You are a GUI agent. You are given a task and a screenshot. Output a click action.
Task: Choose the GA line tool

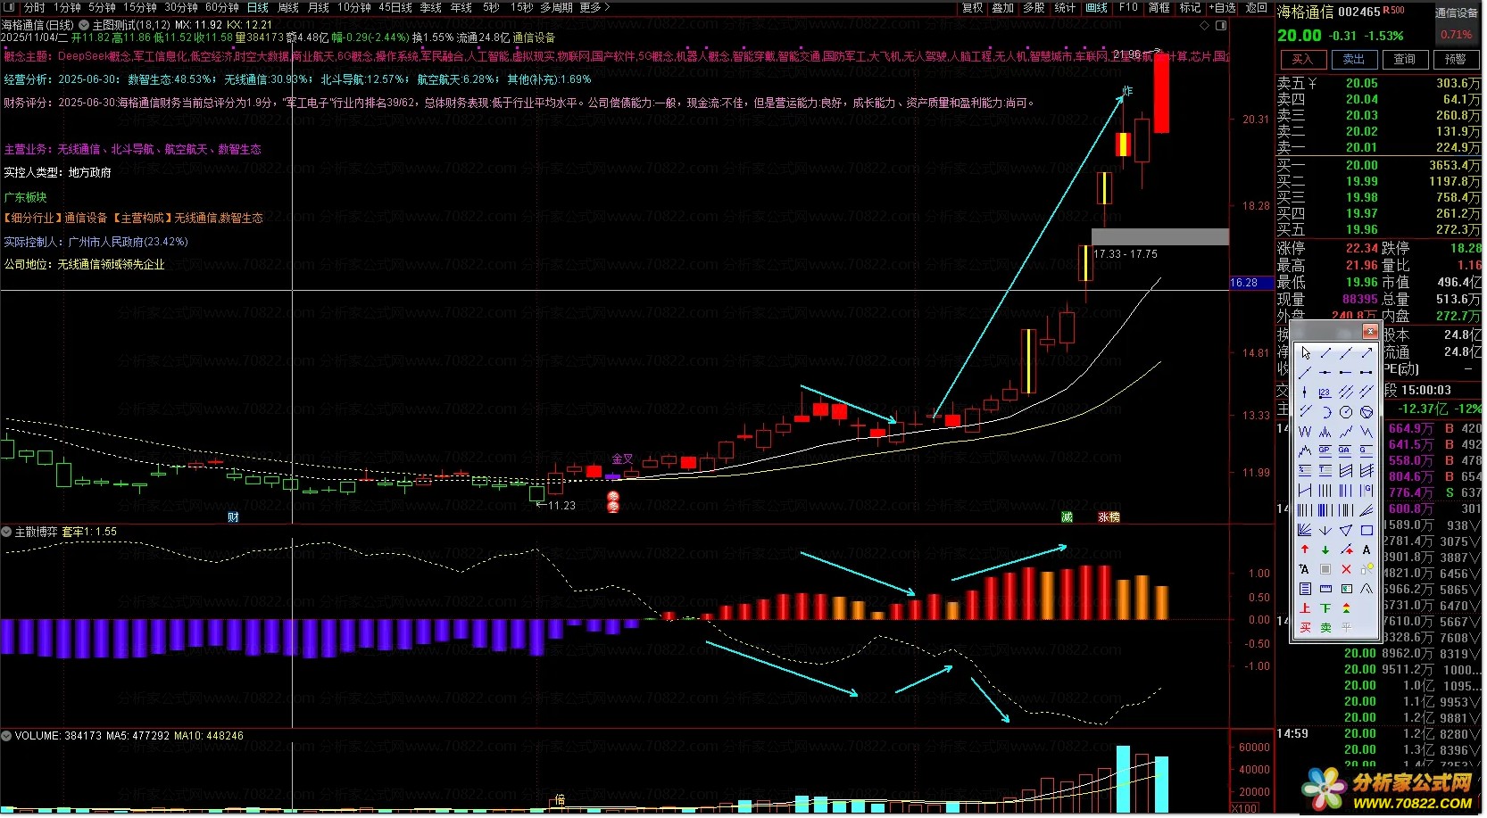tap(1346, 450)
